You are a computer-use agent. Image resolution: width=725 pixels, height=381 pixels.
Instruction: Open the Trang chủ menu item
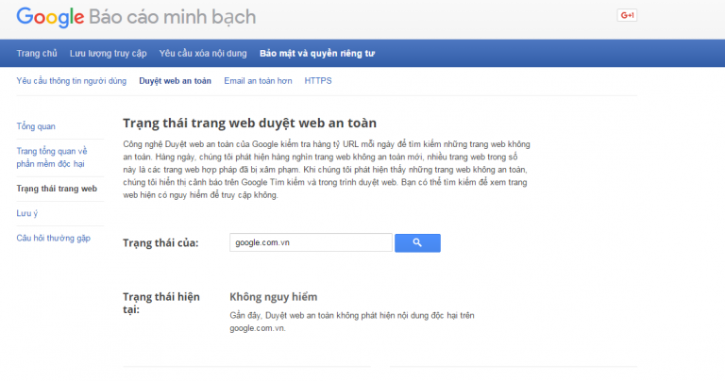[x=37, y=54]
